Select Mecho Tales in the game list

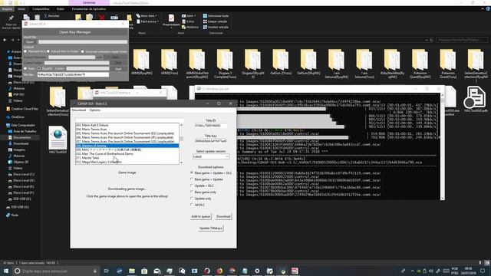pos(127,158)
